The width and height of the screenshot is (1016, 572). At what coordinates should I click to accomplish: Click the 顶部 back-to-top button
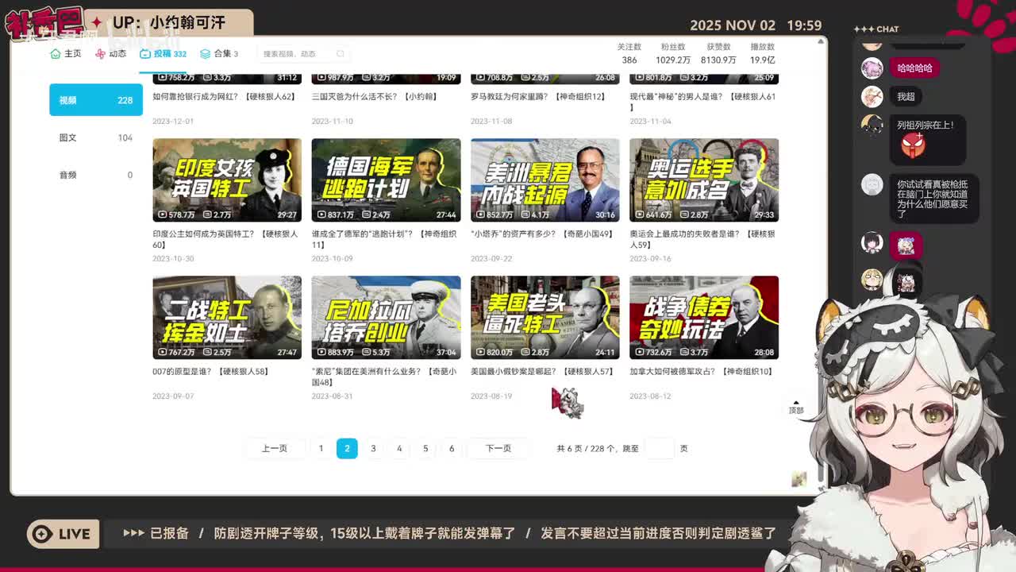[795, 407]
